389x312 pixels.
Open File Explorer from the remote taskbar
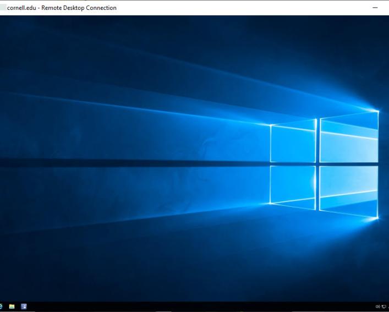coord(12,306)
